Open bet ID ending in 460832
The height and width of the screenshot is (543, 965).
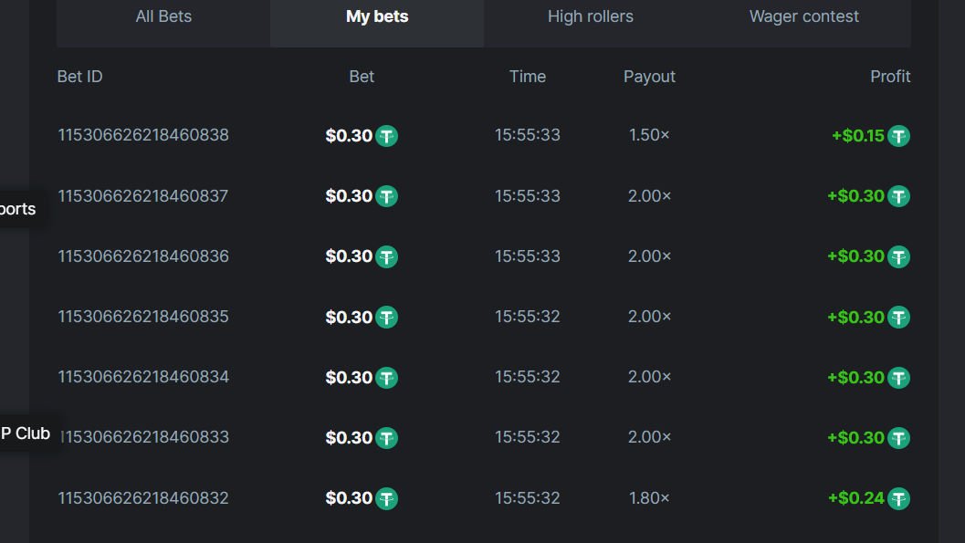[143, 497]
